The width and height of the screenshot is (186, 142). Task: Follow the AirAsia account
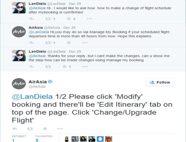point(160,82)
